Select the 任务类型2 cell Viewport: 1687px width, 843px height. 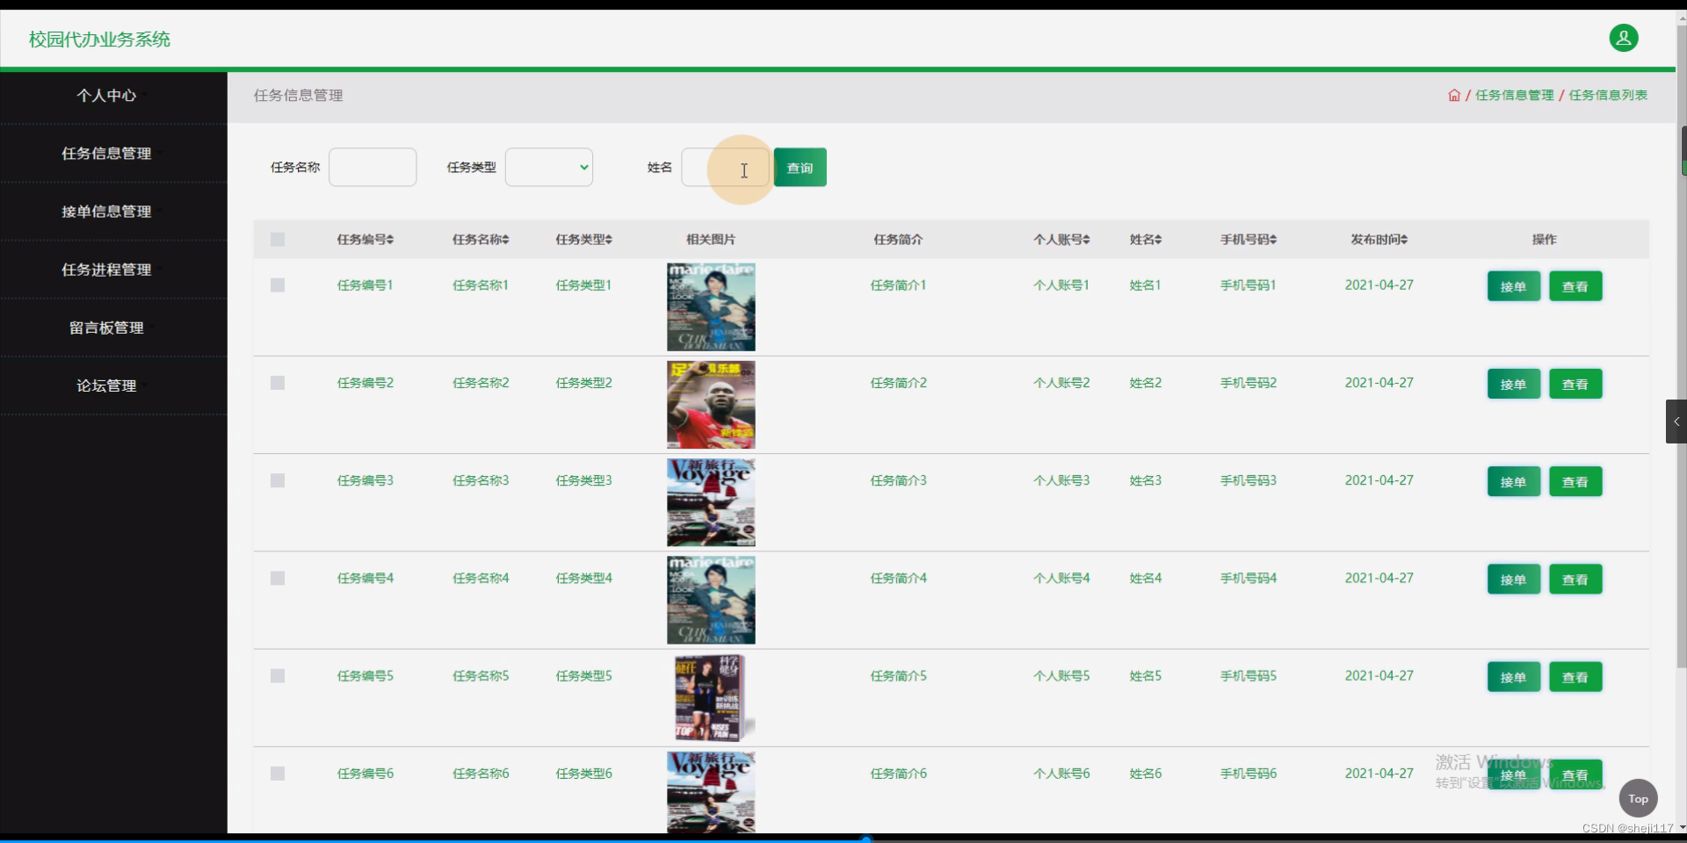584,383
